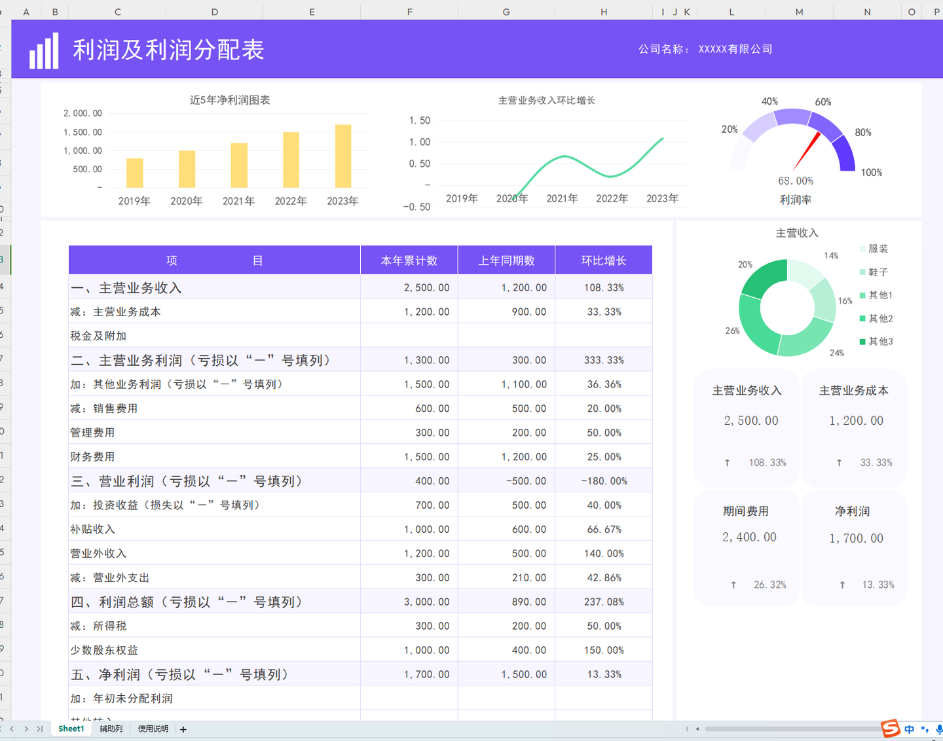The width and height of the screenshot is (943, 741).
Task: Click the Sogou input method S icon
Action: coord(891,728)
